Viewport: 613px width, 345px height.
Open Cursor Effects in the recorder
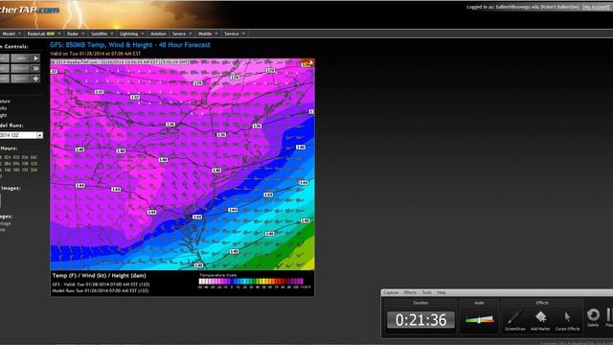click(x=567, y=319)
